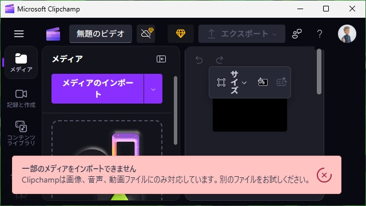Viewport: 366px width, 206px height.
Task: Click the fit-to-frame icon beside サイズ
Action: 221,82
